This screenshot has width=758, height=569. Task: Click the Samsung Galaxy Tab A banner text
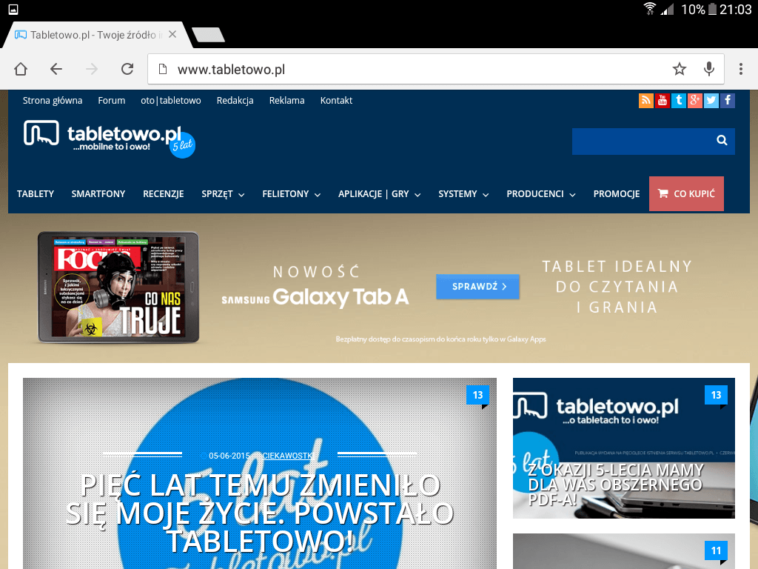pyautogui.click(x=315, y=296)
